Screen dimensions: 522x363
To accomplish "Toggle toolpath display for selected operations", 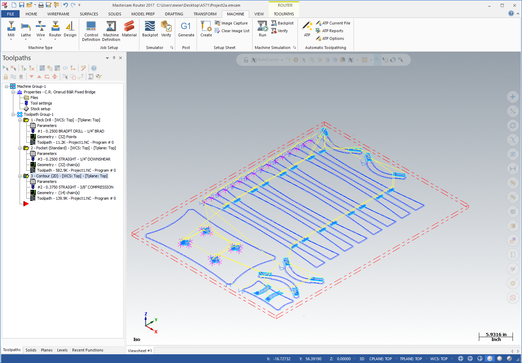I will point(13,77).
